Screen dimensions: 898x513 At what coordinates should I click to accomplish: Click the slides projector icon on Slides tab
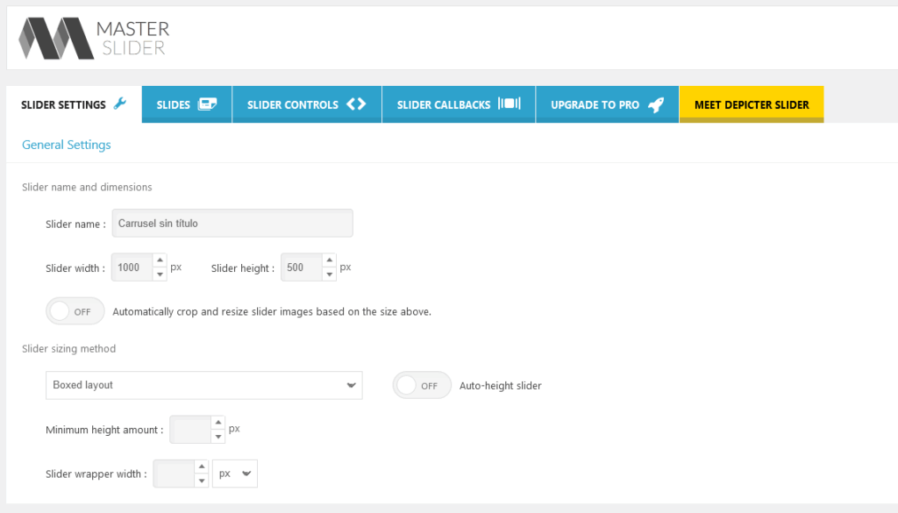pyautogui.click(x=208, y=103)
